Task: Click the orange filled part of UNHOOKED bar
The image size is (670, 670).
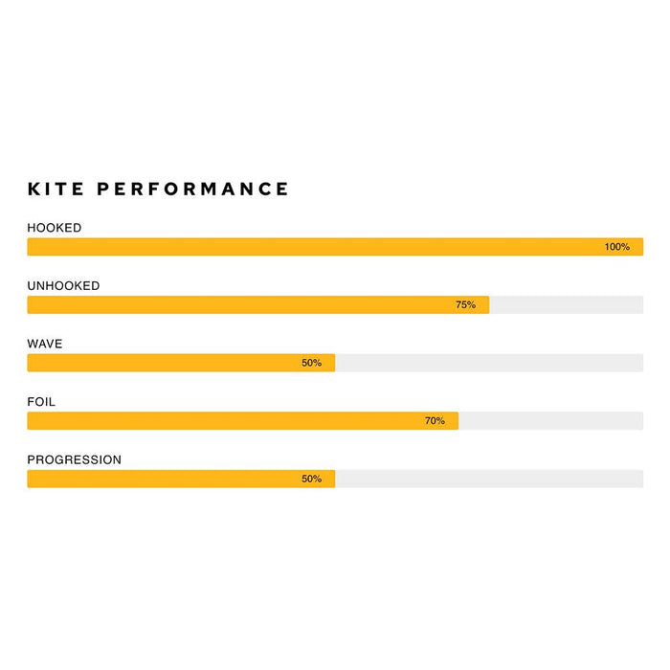Action: (239, 305)
